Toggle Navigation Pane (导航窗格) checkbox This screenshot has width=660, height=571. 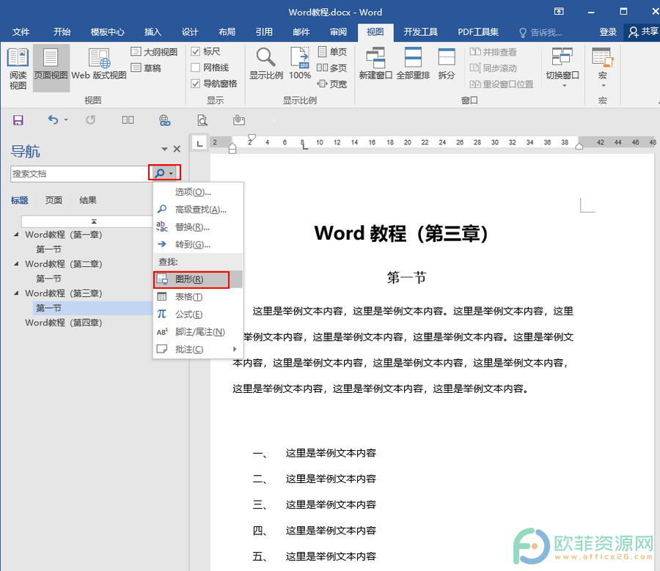coord(195,84)
